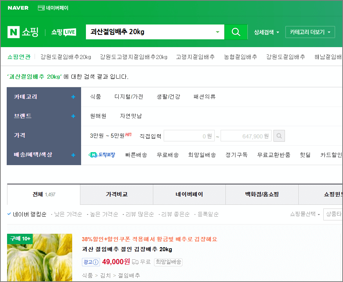Toggle the 빠른배송 fast delivery filter
343x282 pixels.
[x=136, y=155]
